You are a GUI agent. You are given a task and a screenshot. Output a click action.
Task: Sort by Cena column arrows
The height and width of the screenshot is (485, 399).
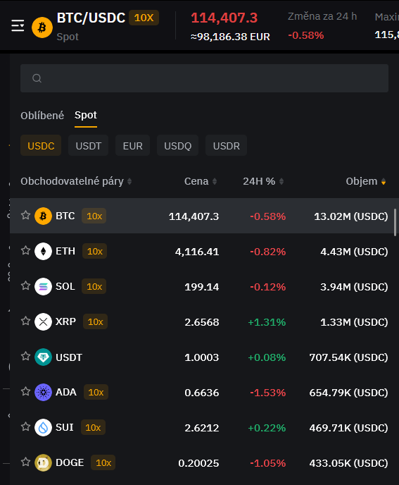[215, 182]
